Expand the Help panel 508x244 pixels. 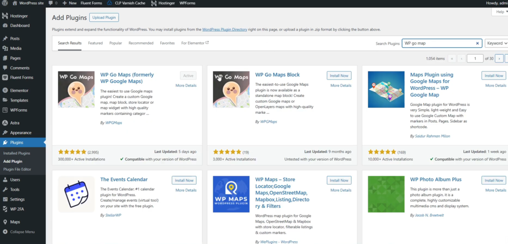coord(501,12)
